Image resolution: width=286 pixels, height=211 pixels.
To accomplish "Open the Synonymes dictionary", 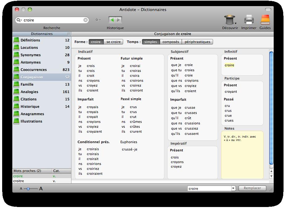I will 42,55.
